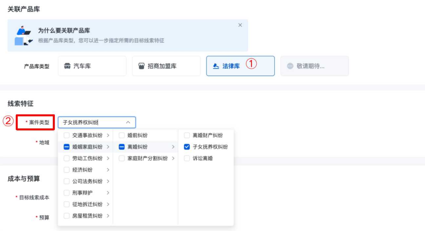The image size is (425, 231).
Task: Click the 目标线索成本 field label
Action: pyautogui.click(x=34, y=197)
